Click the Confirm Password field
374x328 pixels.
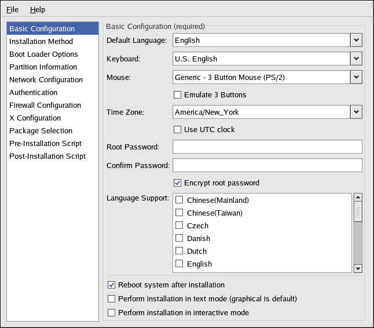267,166
